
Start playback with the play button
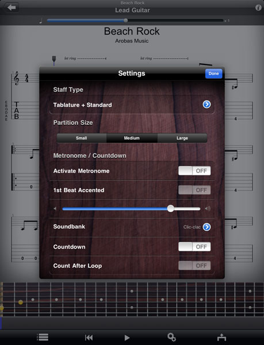pyautogui.click(x=127, y=338)
